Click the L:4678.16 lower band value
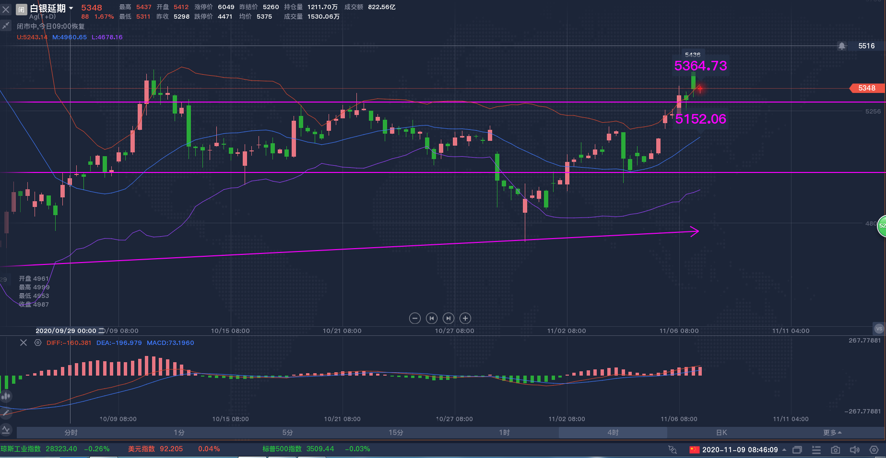 pos(107,37)
